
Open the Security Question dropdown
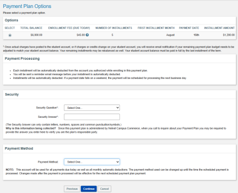pyautogui.click(x=92, y=108)
